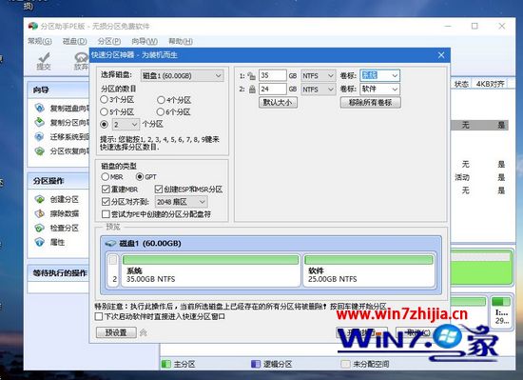Viewport: 523px width, 380px height.
Task: Close the 快速分区神器 dialog
Action: tap(441, 55)
